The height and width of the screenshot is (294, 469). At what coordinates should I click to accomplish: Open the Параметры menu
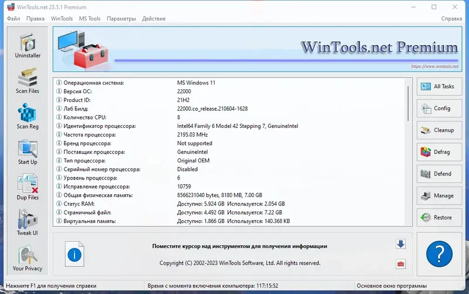121,19
